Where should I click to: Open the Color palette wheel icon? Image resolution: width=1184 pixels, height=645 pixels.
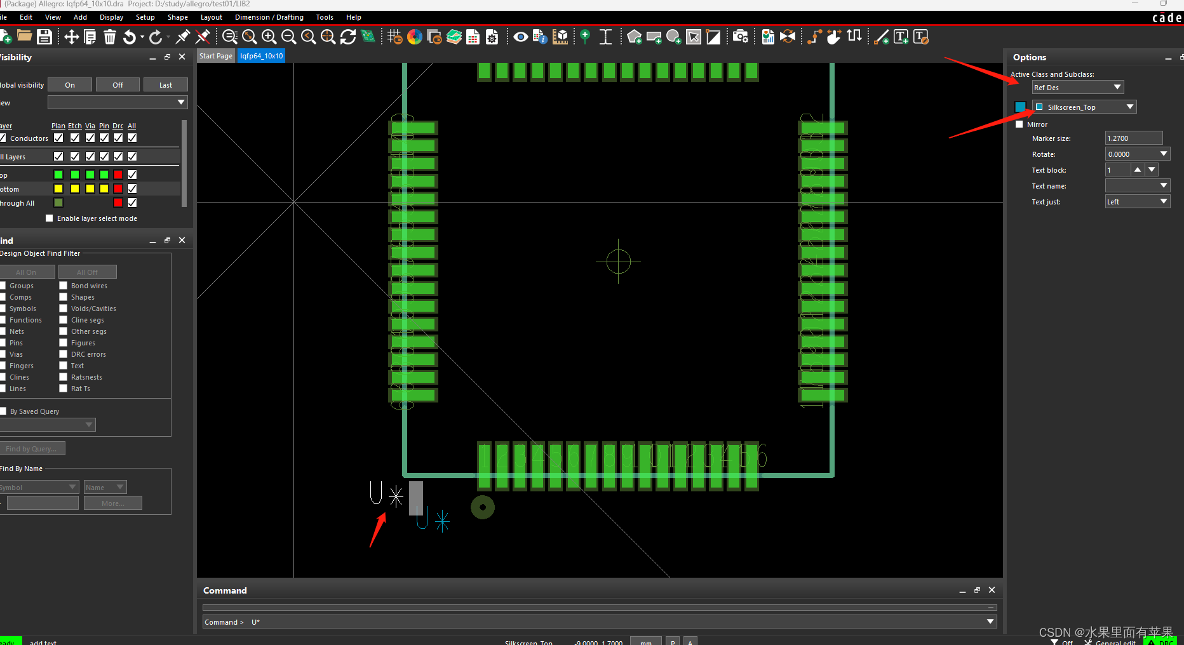(415, 37)
